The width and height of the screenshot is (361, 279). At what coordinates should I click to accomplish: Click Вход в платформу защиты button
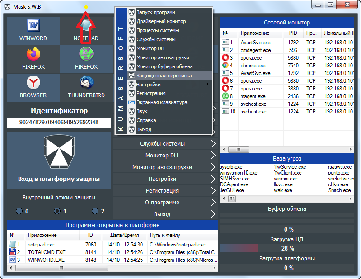pyautogui.click(x=59, y=161)
